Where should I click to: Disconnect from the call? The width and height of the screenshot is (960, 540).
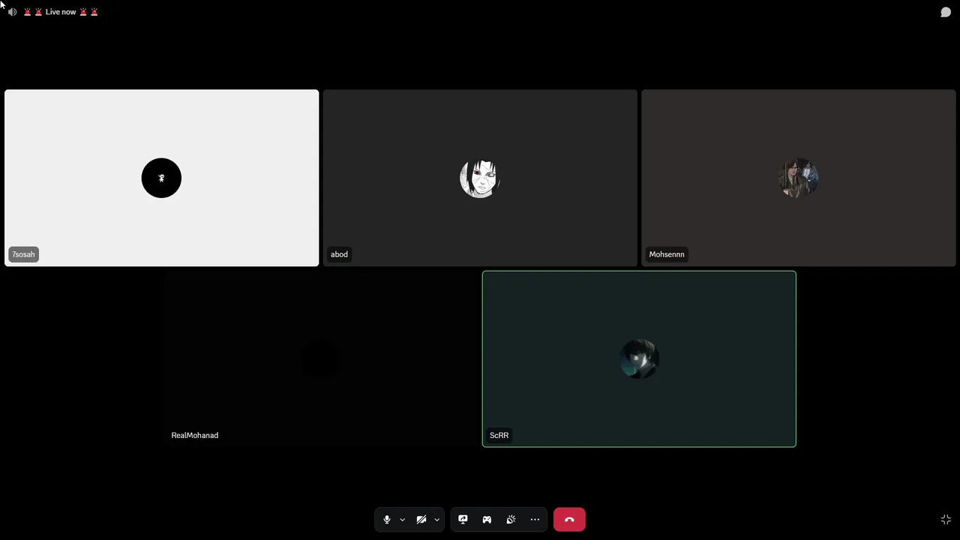coord(569,520)
